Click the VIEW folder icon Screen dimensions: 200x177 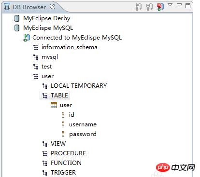(x=45, y=144)
